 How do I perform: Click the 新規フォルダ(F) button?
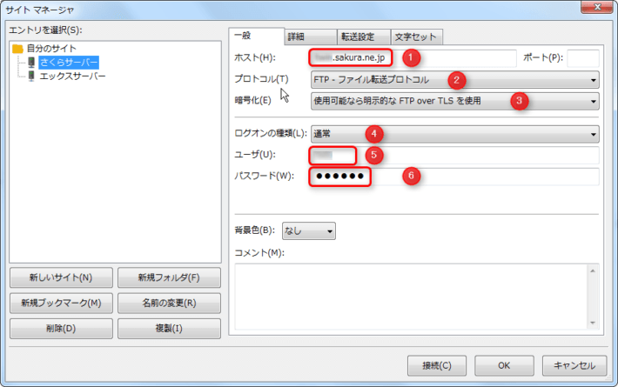pyautogui.click(x=169, y=277)
